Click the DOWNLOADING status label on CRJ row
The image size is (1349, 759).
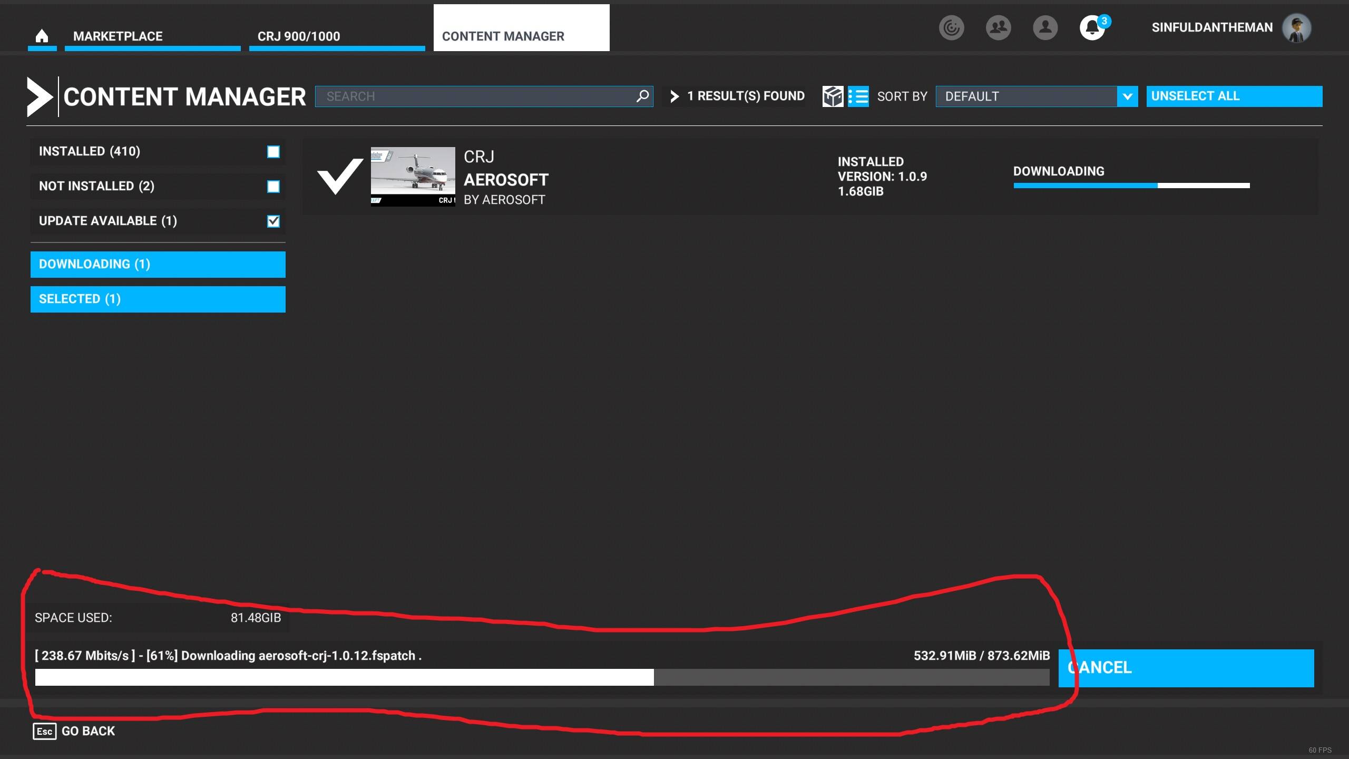pyautogui.click(x=1059, y=171)
